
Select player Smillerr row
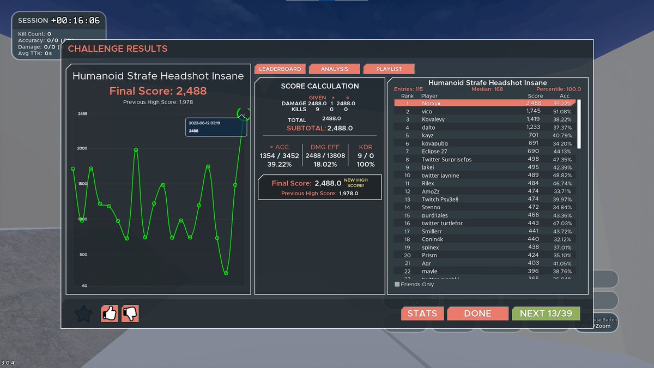pos(485,231)
